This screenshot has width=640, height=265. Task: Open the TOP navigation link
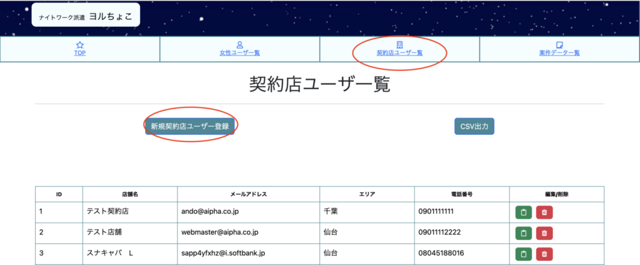click(x=79, y=53)
